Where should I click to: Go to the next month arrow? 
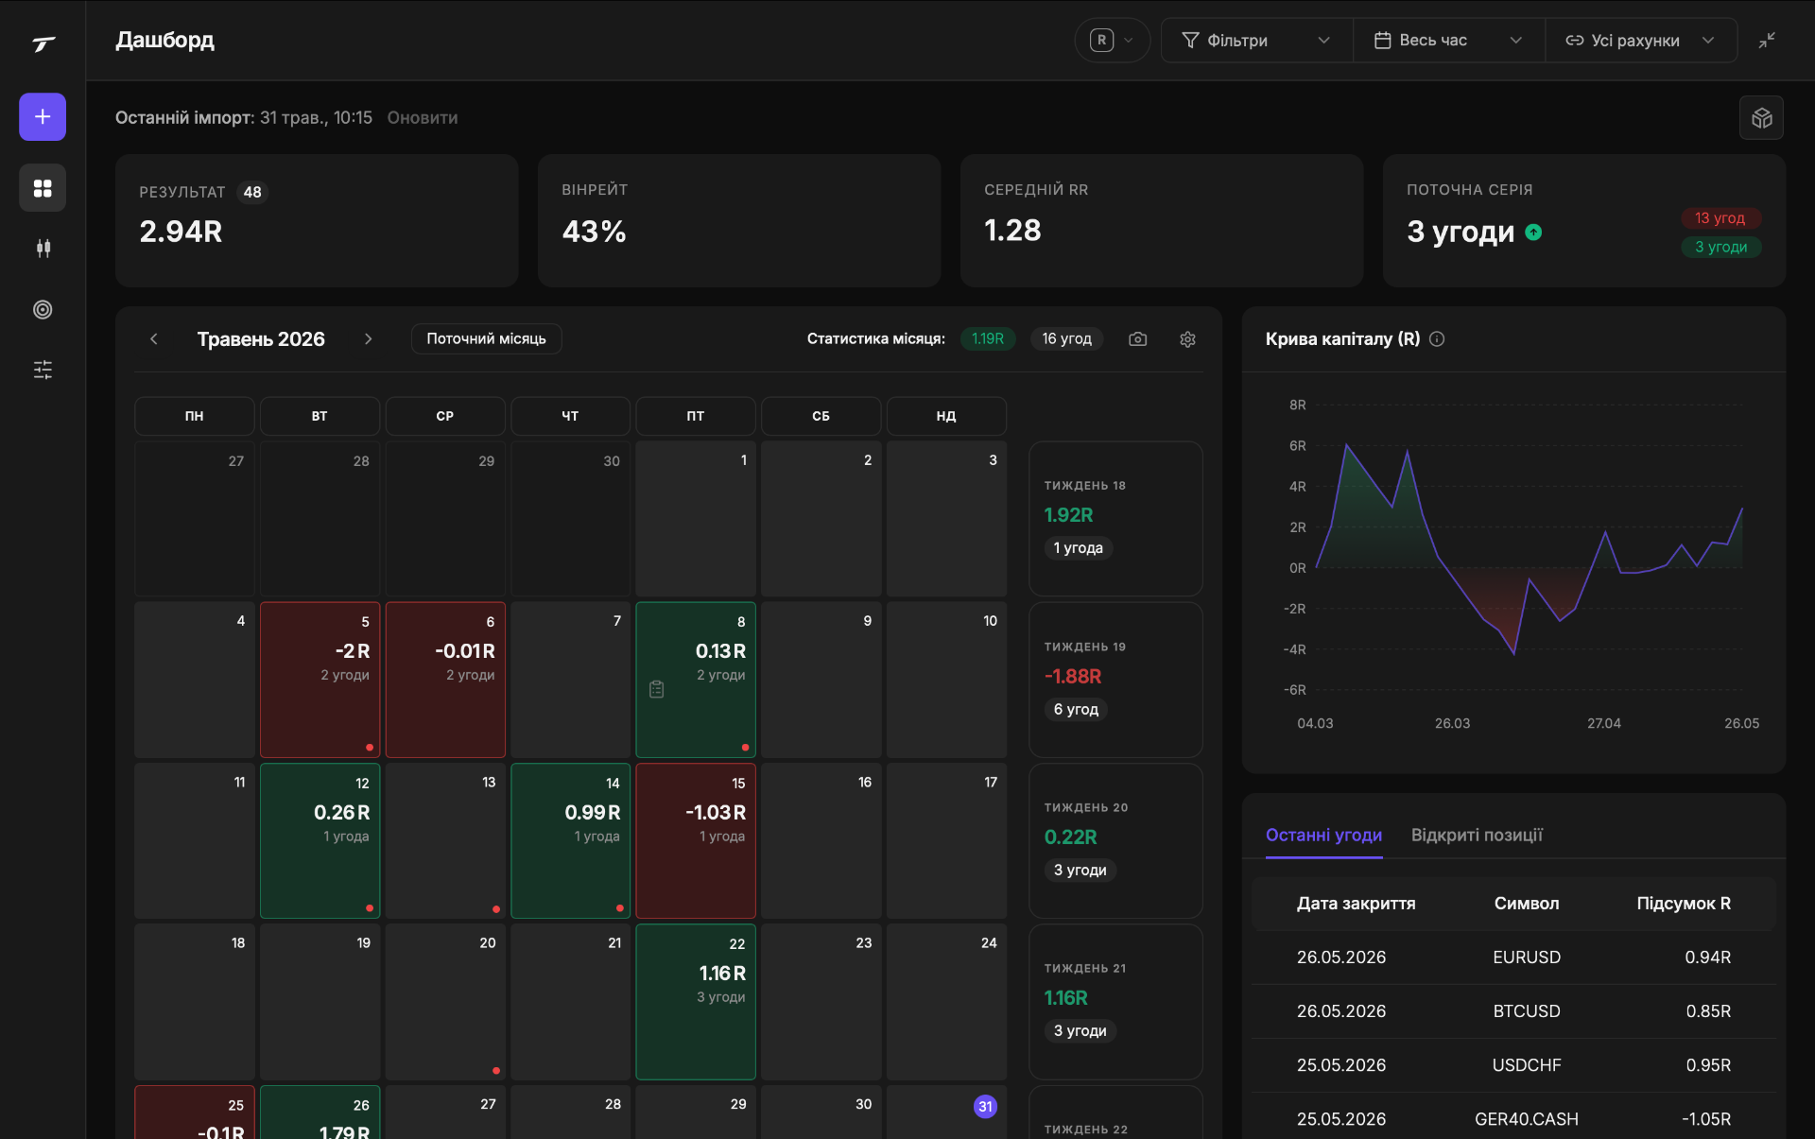(x=368, y=338)
